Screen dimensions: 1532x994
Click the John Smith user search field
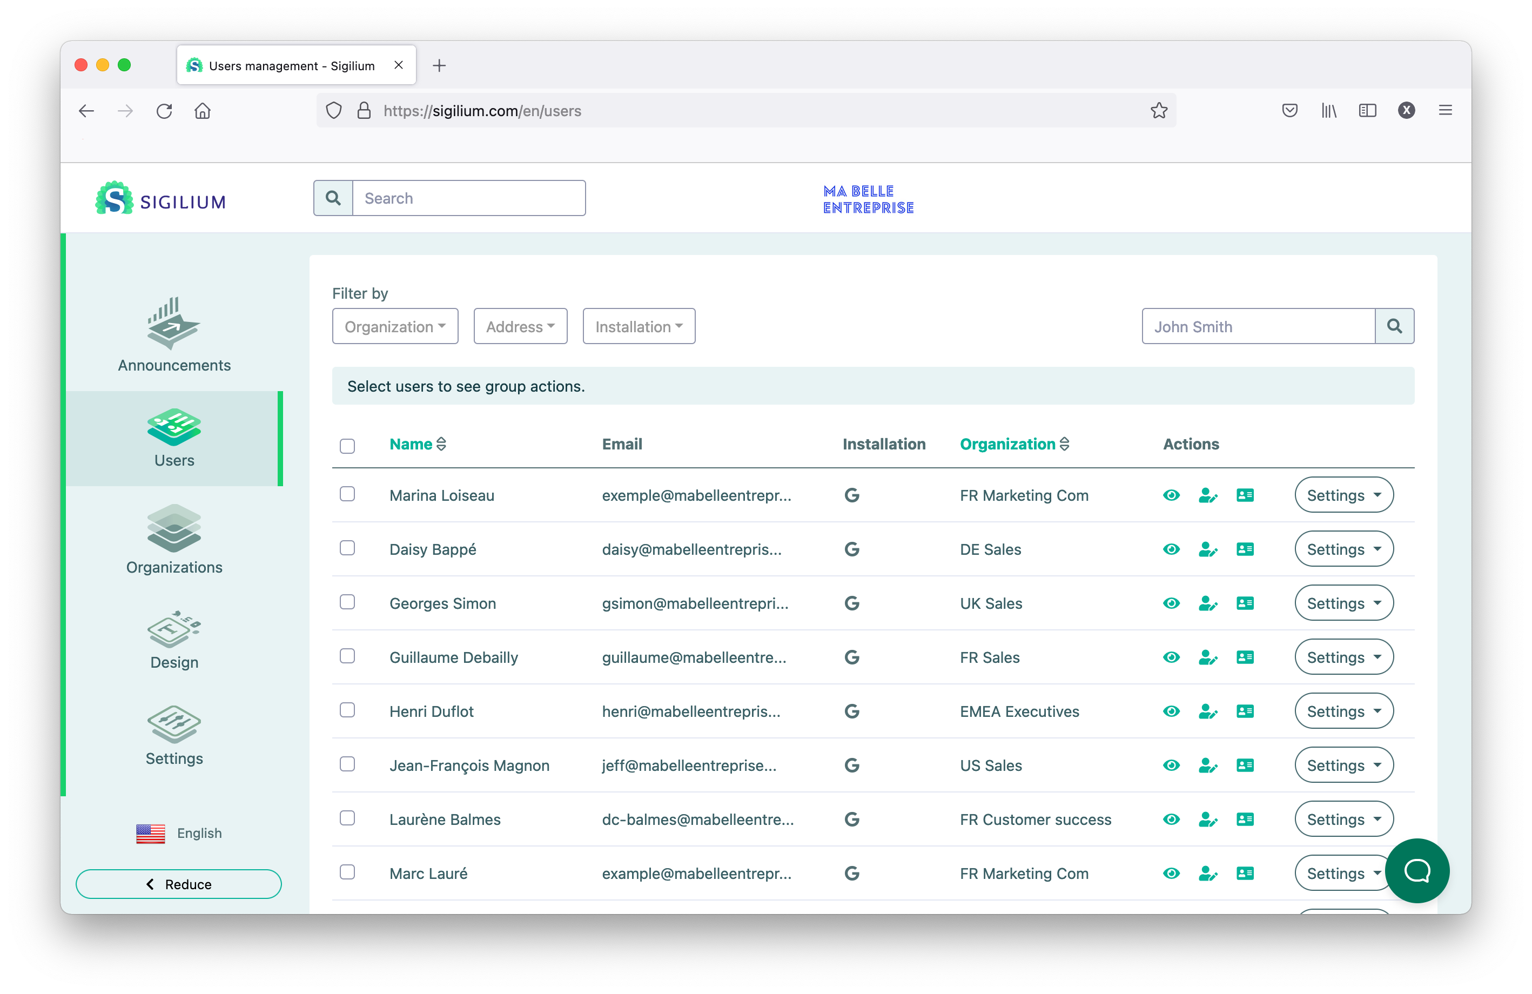1258,326
